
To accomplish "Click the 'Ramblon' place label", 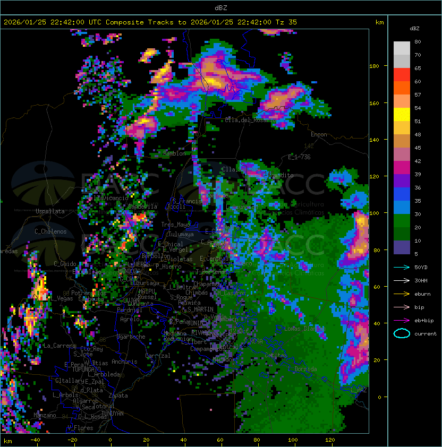I will coord(174,153).
